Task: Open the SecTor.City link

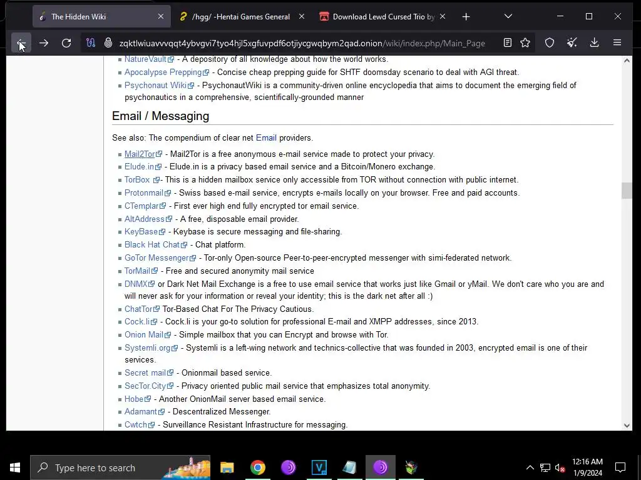Action: click(149, 386)
